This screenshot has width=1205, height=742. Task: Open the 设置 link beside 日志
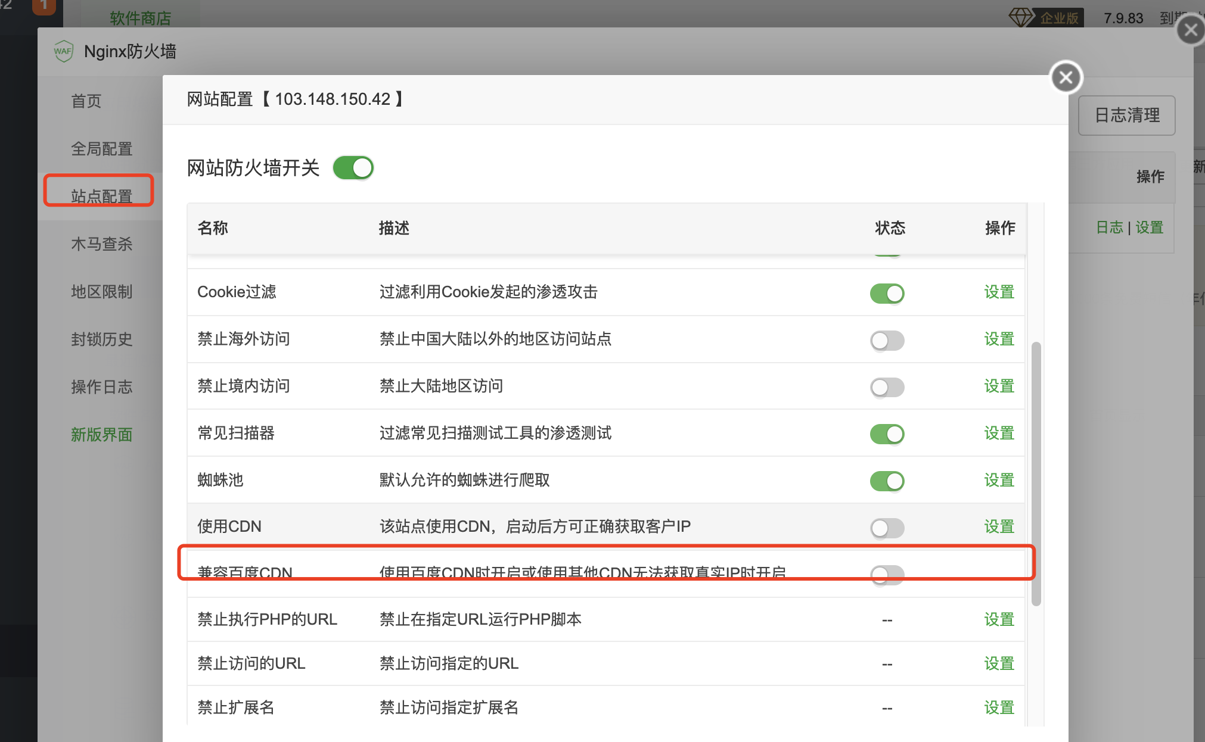pyautogui.click(x=1150, y=227)
